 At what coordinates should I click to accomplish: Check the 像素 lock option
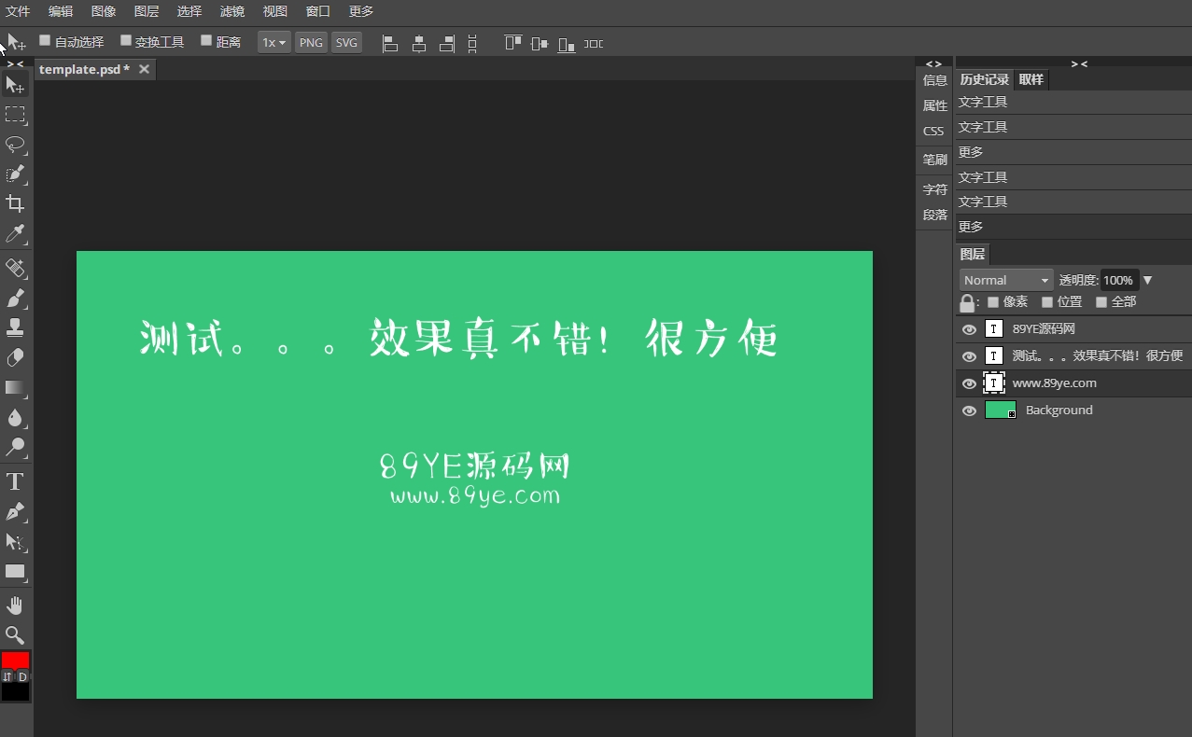point(993,302)
